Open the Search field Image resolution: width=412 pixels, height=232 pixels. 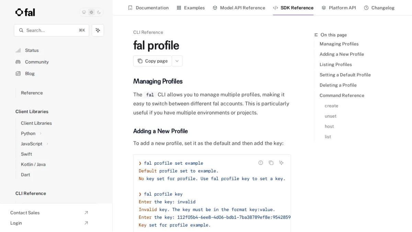51,30
